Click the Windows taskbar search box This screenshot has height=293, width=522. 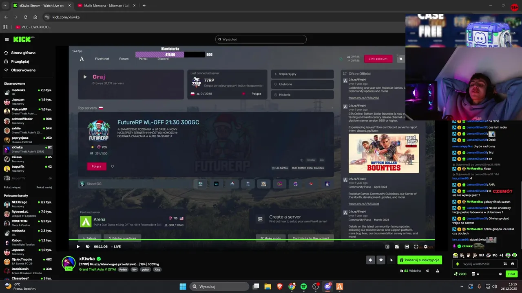click(x=219, y=286)
